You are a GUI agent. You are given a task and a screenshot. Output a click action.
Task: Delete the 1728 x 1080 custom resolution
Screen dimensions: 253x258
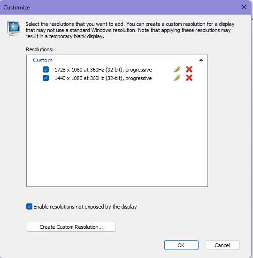[x=189, y=69]
